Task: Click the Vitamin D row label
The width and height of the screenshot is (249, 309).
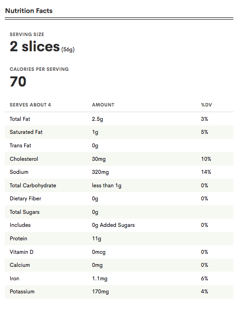Action: [22, 252]
